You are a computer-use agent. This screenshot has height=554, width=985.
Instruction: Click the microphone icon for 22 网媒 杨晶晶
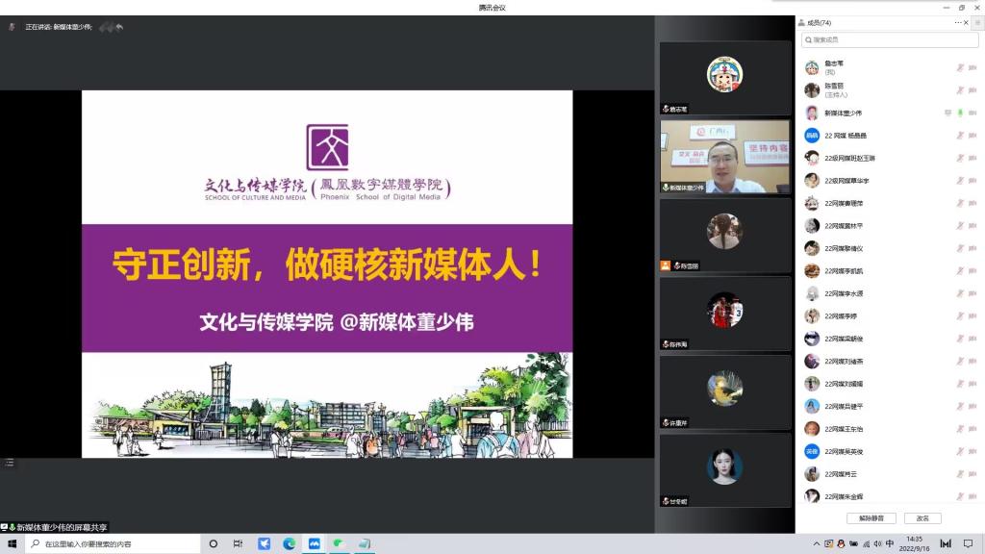click(960, 136)
